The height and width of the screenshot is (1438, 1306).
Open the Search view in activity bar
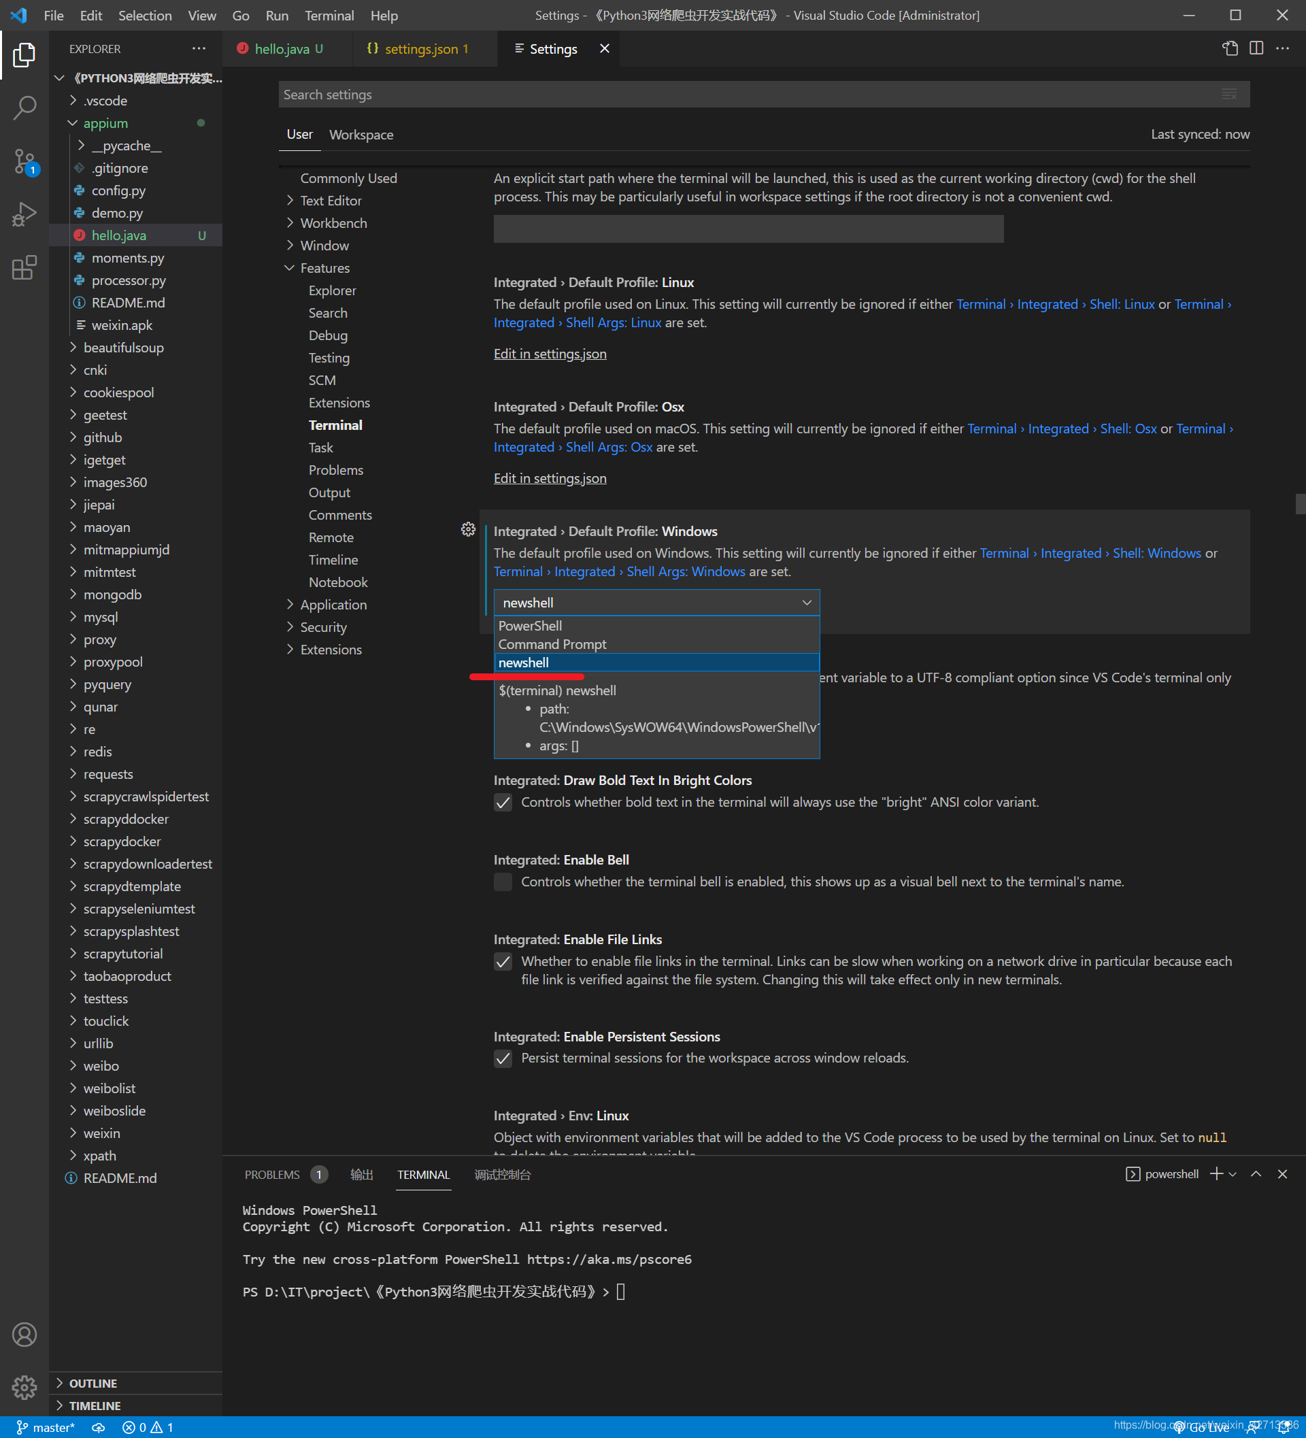[25, 107]
